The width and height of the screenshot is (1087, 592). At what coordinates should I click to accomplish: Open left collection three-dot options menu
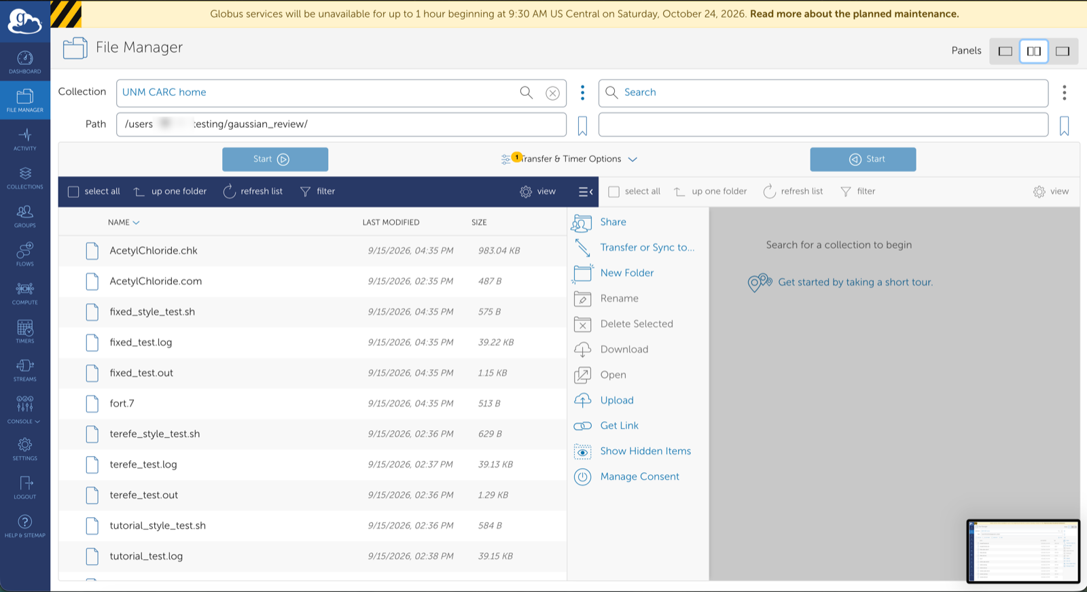[582, 92]
